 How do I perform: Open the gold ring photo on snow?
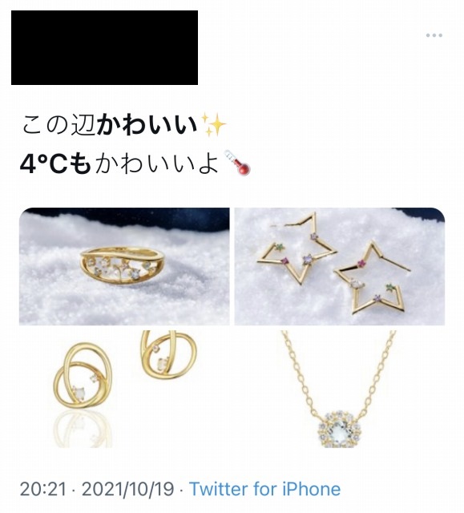tap(124, 266)
